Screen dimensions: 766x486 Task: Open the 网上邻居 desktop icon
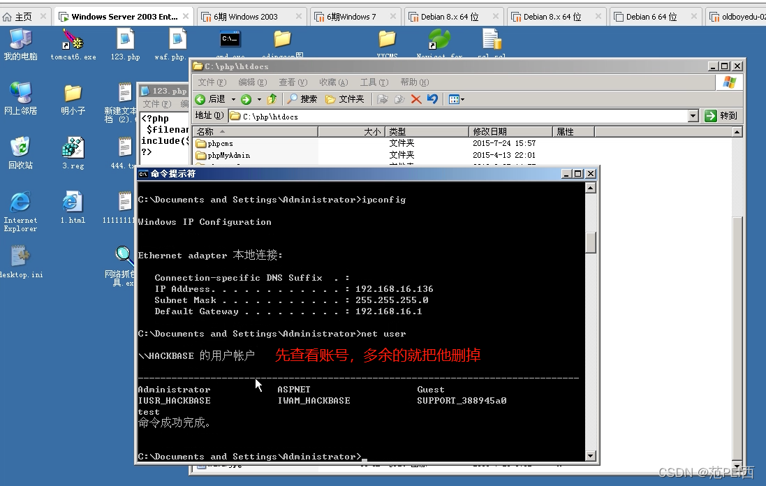point(20,98)
